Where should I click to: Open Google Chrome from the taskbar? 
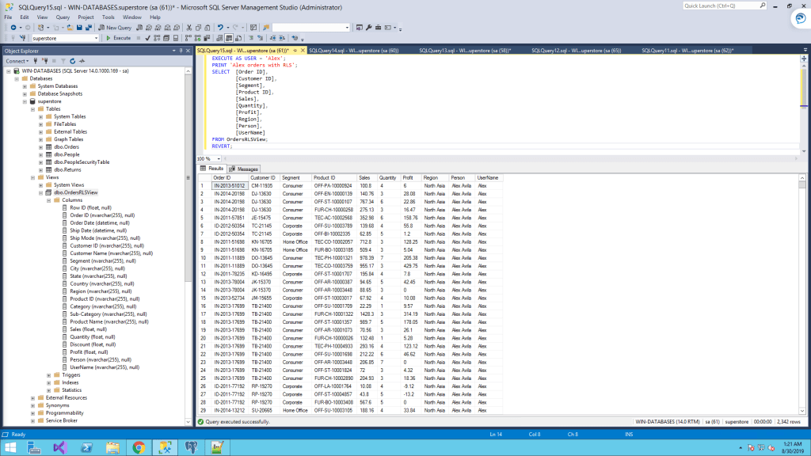click(x=138, y=447)
